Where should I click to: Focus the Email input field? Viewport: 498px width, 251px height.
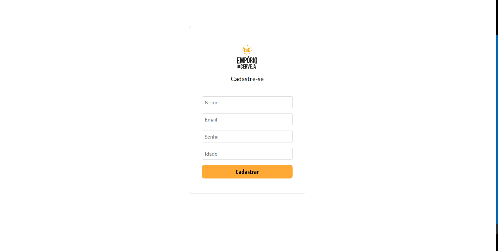[247, 119]
